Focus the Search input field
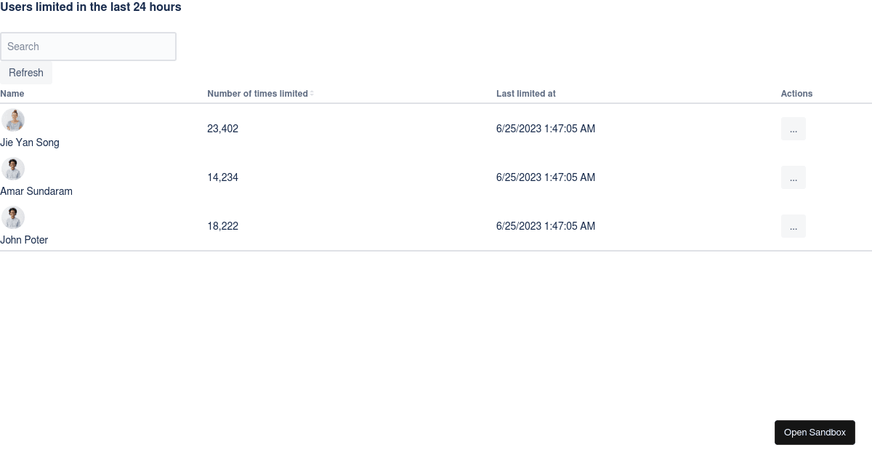 click(x=88, y=47)
